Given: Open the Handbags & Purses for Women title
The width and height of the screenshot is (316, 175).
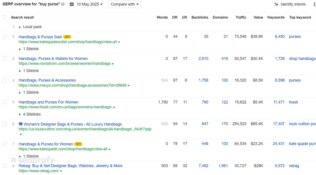Looking at the screenshot, I should click(46, 144).
